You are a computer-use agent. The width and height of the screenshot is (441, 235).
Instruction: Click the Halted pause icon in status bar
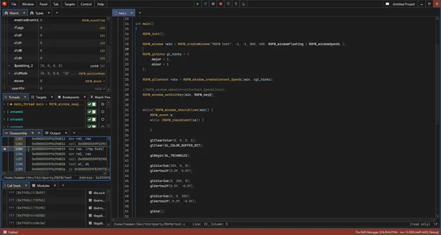pyautogui.click(x=5, y=232)
